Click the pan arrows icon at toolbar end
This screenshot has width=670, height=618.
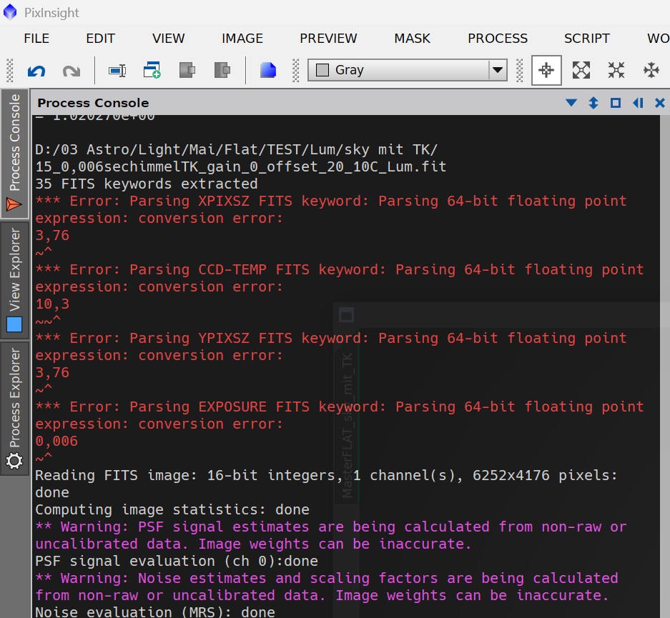651,70
